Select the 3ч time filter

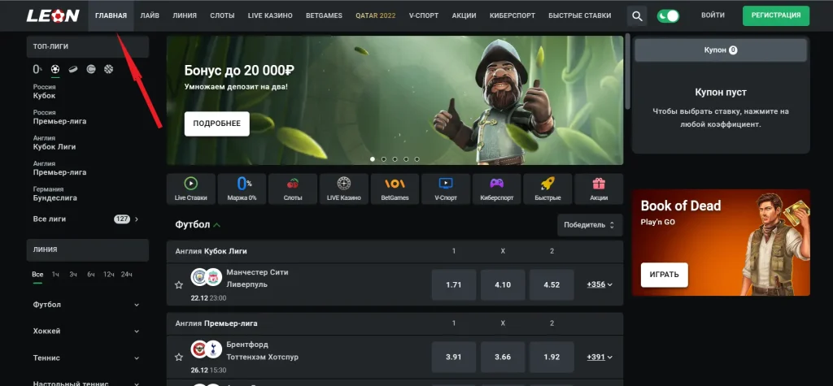72,275
